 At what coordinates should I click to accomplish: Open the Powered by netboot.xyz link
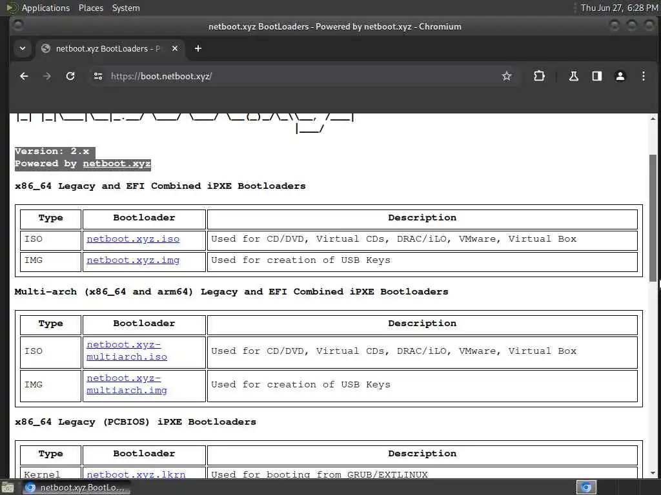tap(117, 164)
